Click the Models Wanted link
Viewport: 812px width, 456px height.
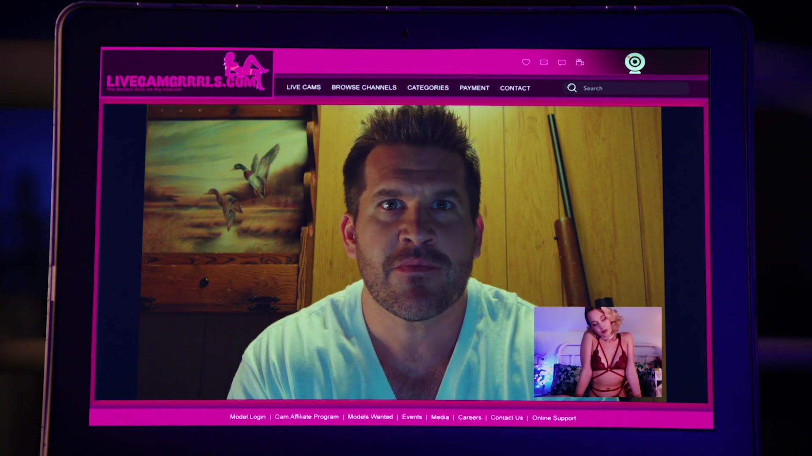coord(370,417)
